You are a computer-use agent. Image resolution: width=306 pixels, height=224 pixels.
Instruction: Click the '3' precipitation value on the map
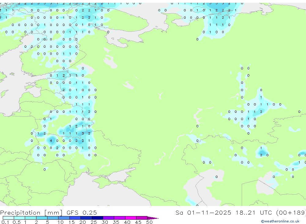83,133
